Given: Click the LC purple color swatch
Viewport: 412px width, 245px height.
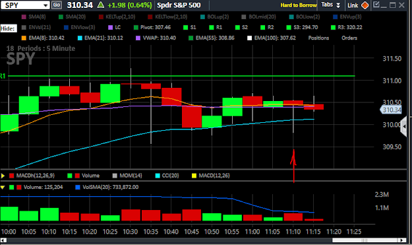Looking at the screenshot, I should (110, 27).
